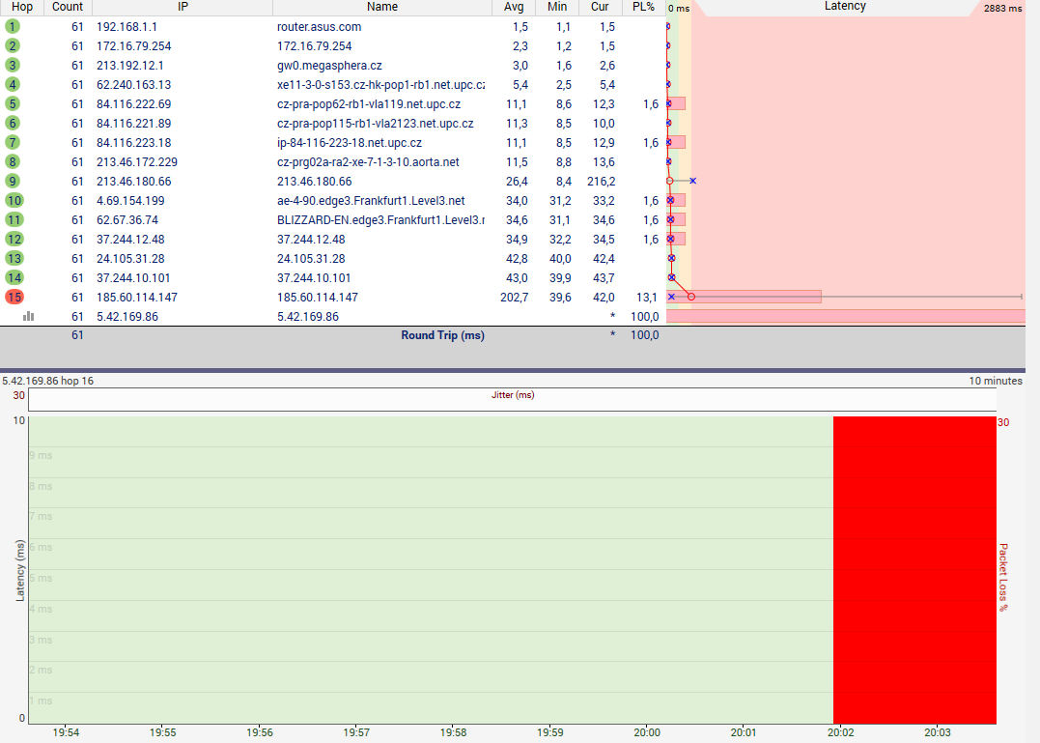Select IP address 185.60.114.147 in IP column
The image size is (1040, 743).
pos(137,297)
